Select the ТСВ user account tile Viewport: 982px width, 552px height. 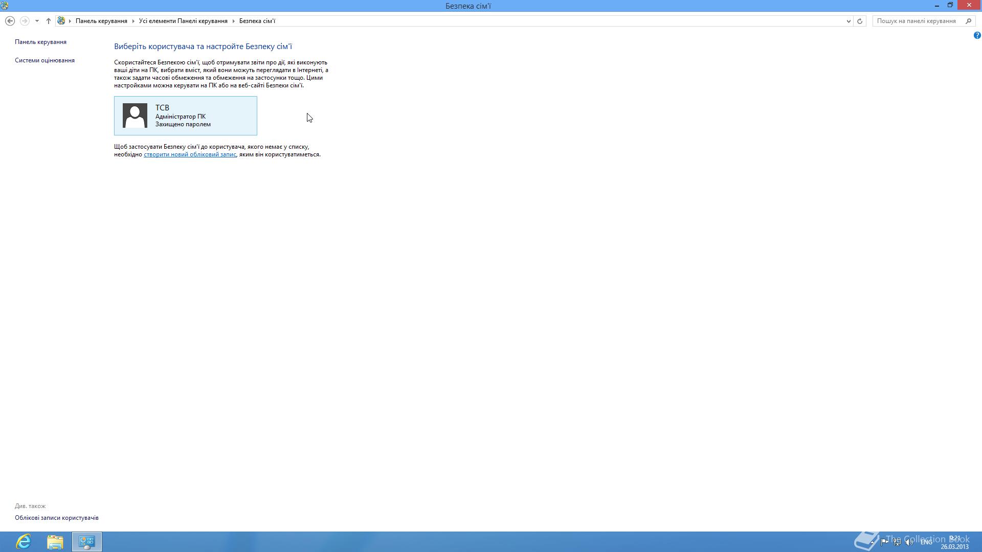pyautogui.click(x=186, y=116)
